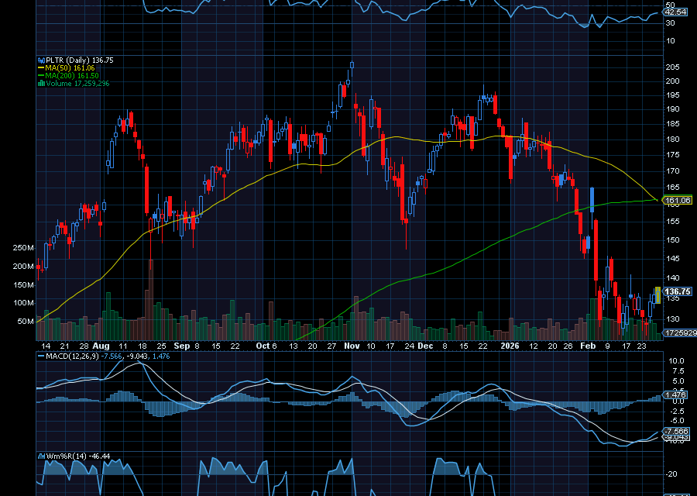This screenshot has width=697, height=496.
Task: Click the Volume histogram icon in legend
Action: (x=41, y=83)
